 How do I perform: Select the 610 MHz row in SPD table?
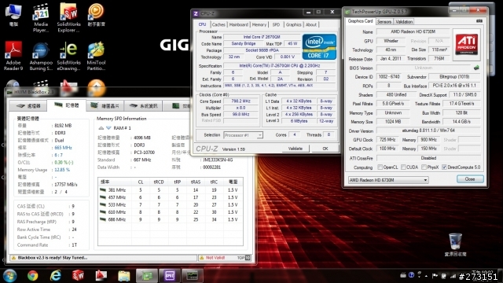tap(170, 212)
